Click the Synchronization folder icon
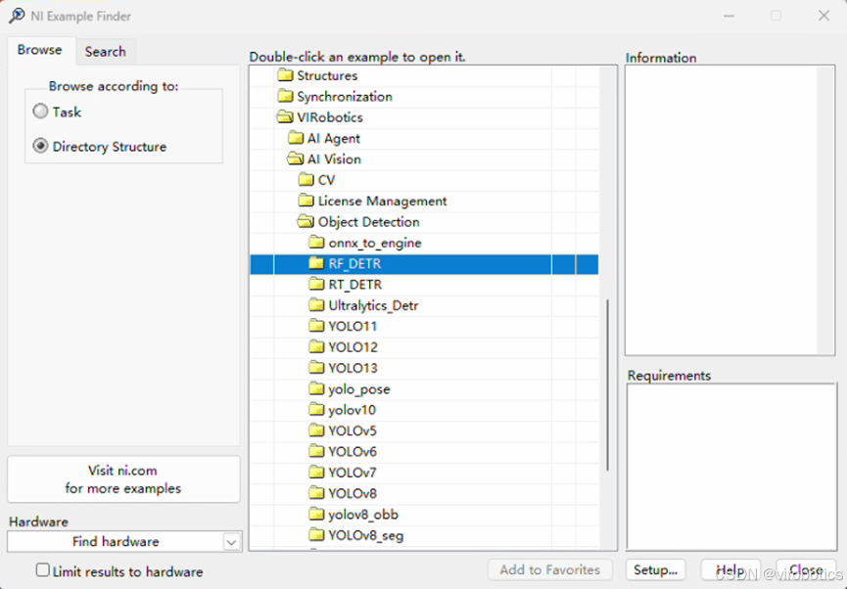 click(285, 96)
